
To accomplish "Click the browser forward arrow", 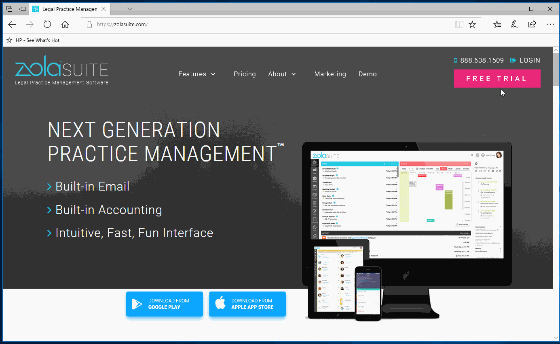I will 30,24.
